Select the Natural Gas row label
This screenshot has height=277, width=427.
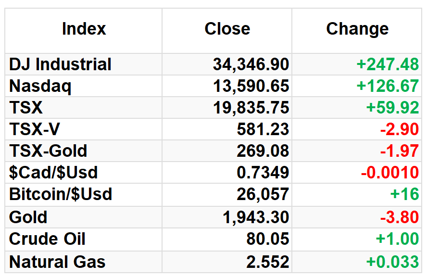tap(57, 262)
